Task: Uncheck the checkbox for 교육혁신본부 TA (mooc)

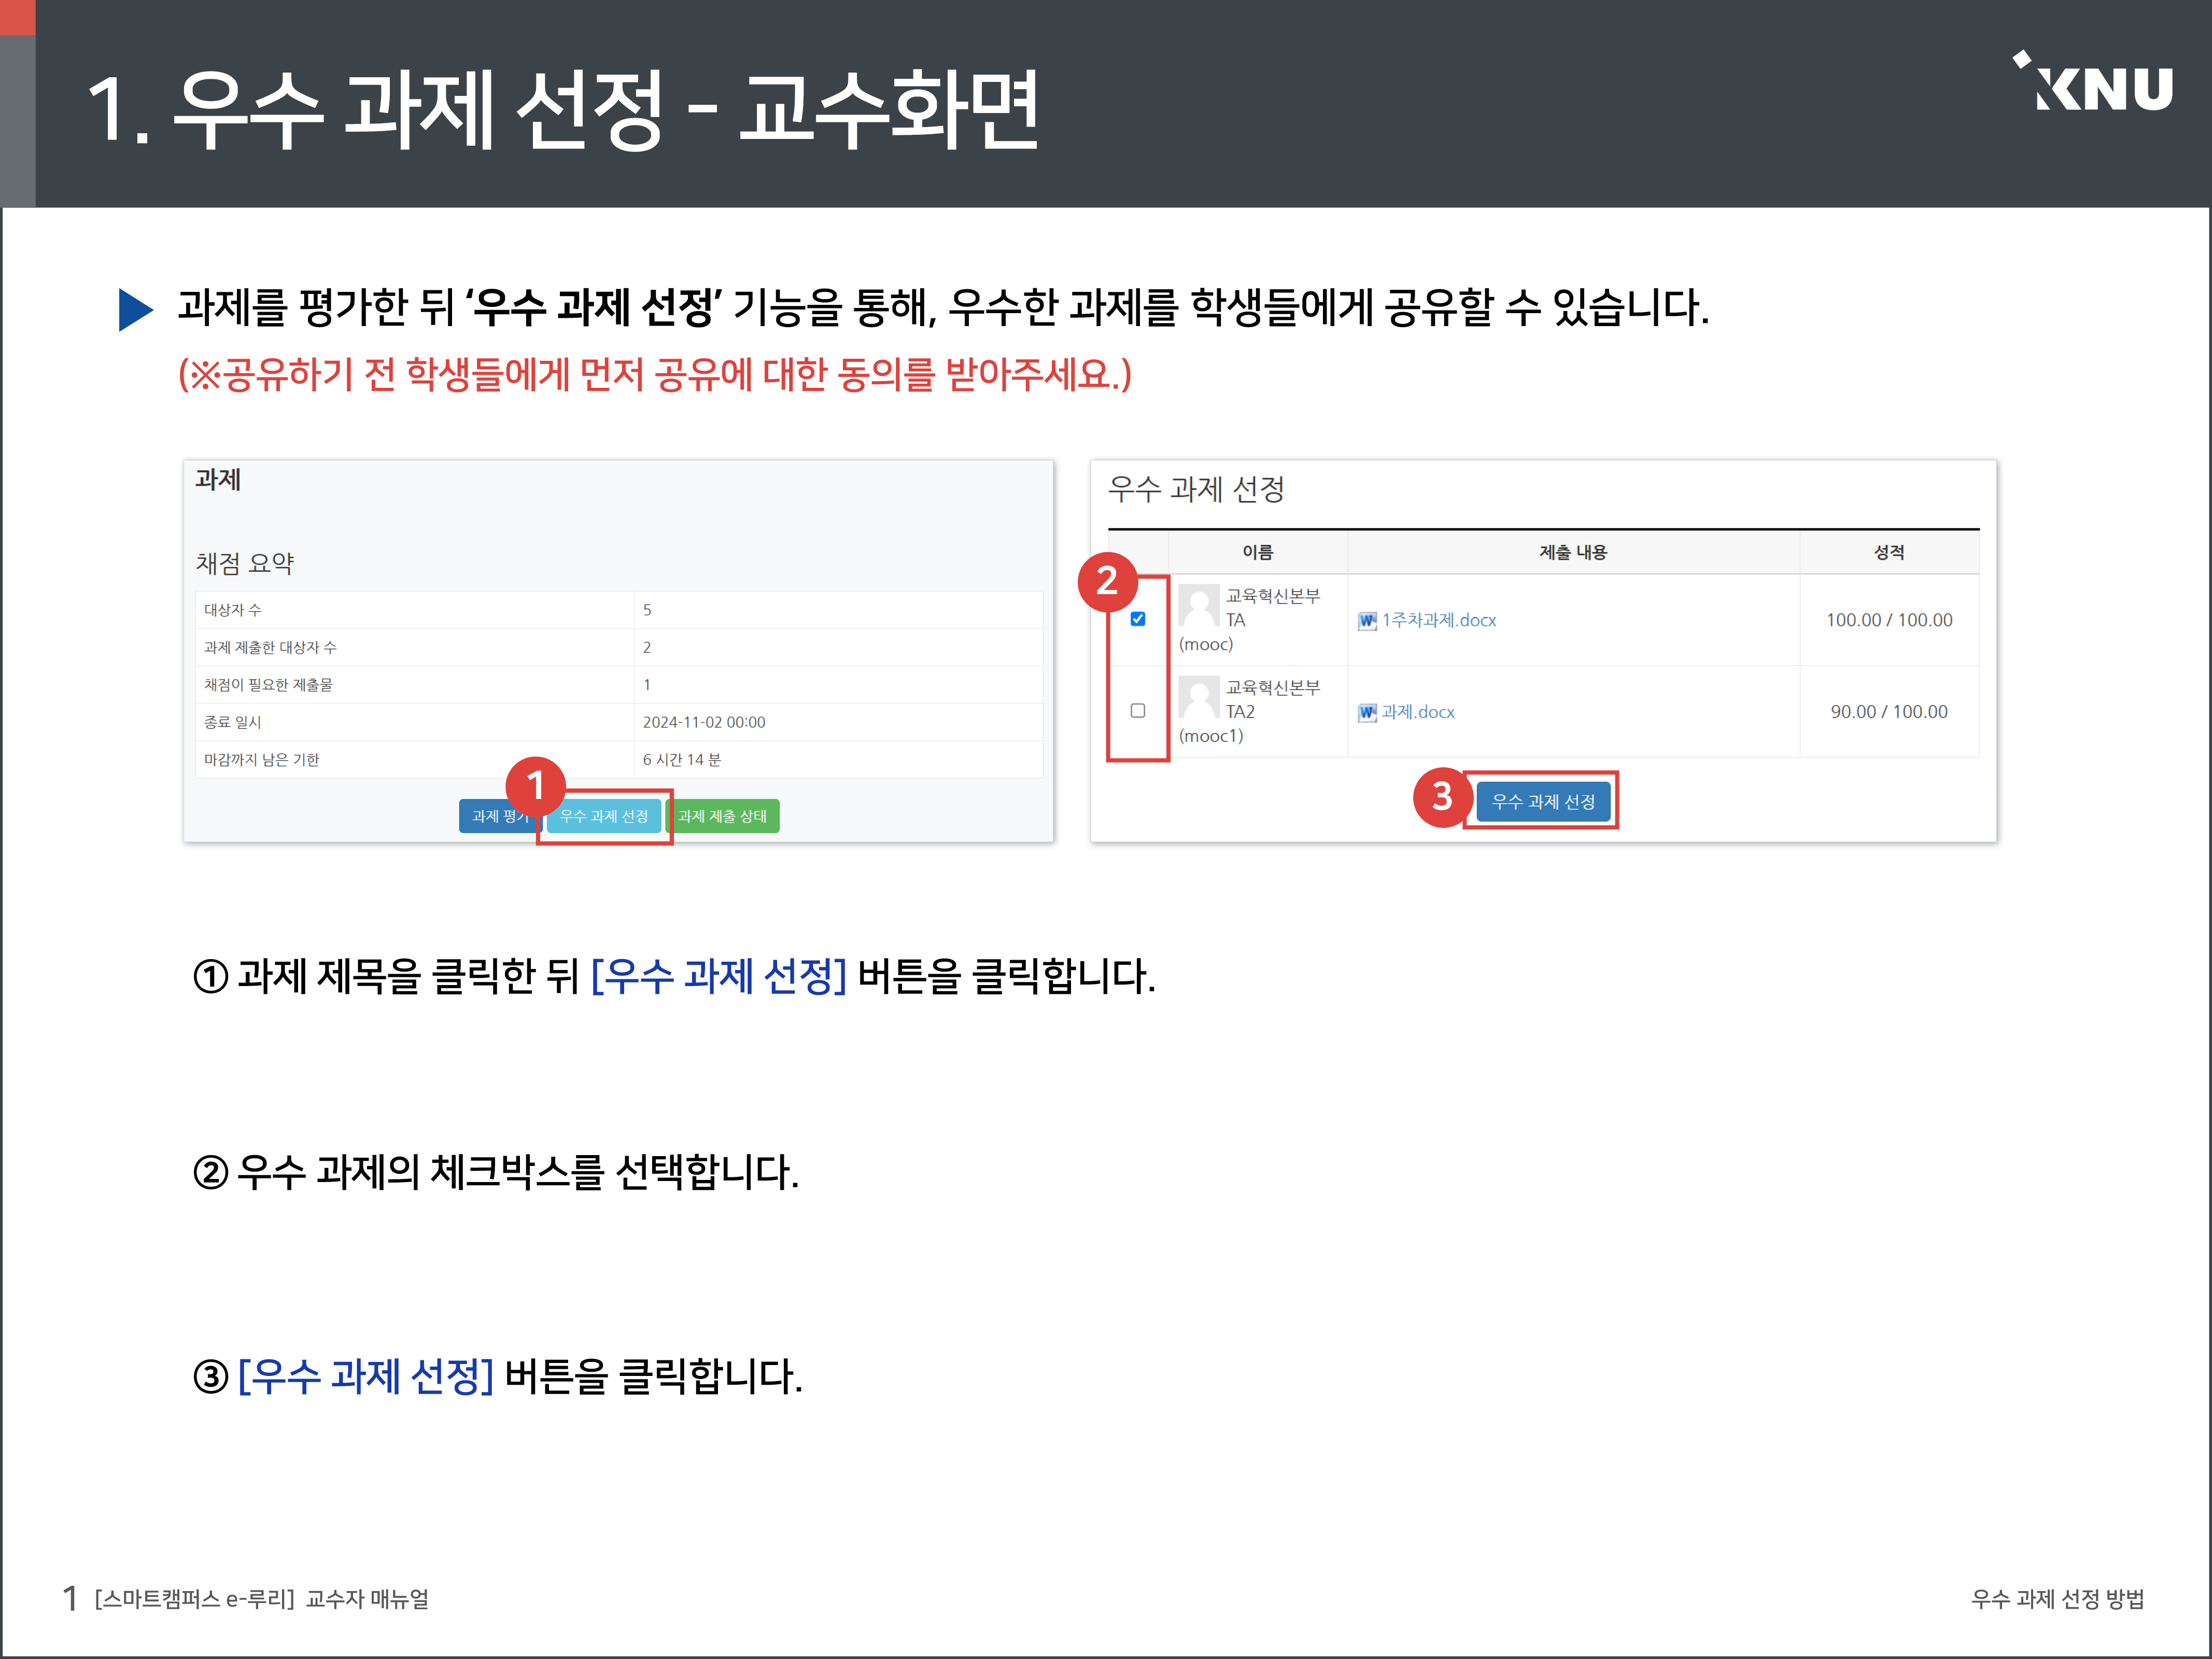Action: pyautogui.click(x=1137, y=619)
